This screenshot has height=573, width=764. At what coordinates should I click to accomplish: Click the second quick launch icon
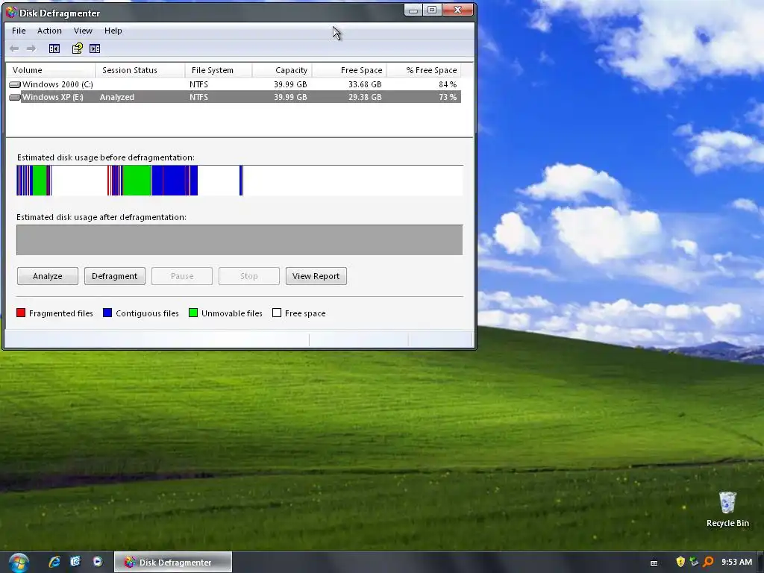[x=75, y=562]
